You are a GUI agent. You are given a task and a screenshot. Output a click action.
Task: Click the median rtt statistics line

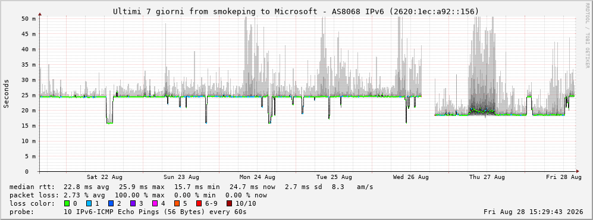(191, 187)
